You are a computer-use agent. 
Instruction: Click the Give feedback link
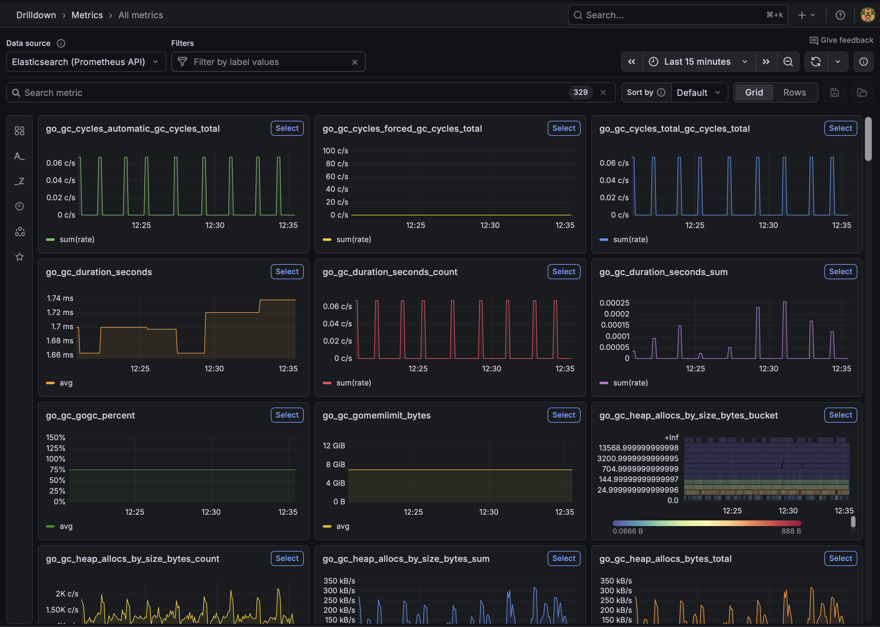tap(841, 40)
